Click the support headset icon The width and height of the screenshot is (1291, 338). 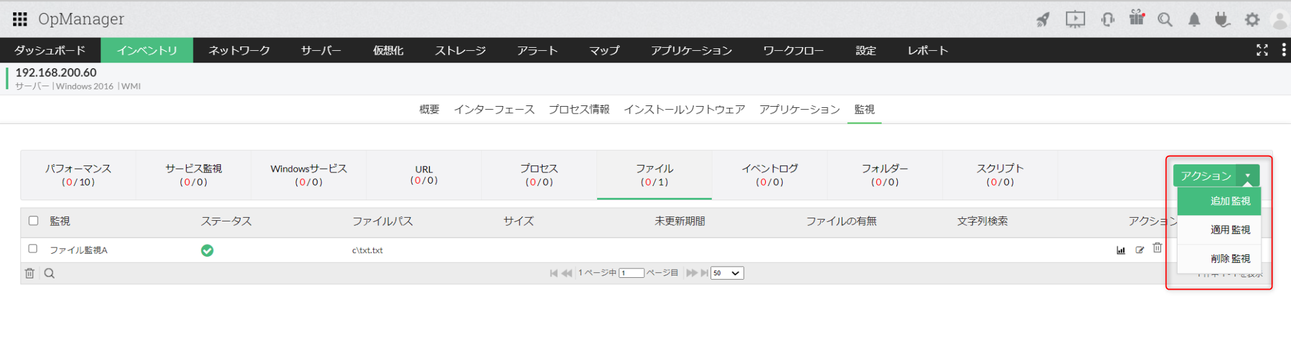(x=1107, y=19)
